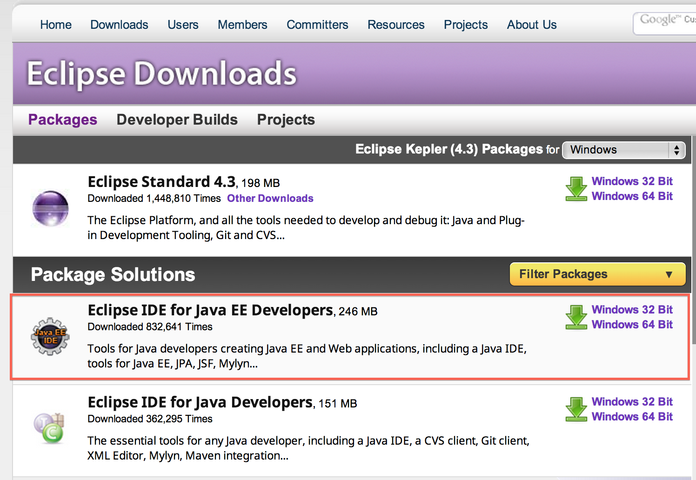Click "Downloaded 362,295 Times" text
Screen dimensions: 696x480
[x=150, y=419]
